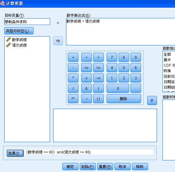
Task: Confirm with the 确定 button
Action: point(70,167)
